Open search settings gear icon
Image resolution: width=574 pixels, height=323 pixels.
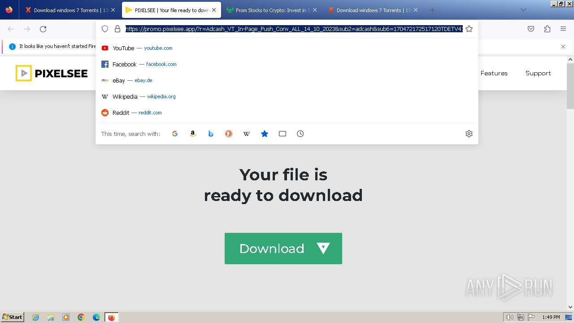(469, 134)
